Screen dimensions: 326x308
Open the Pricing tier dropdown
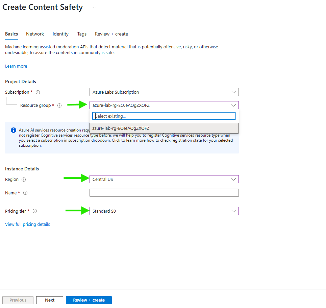tap(164, 211)
